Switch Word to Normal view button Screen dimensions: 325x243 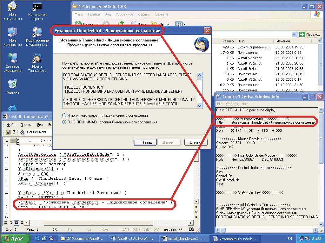[x=6, y=223]
